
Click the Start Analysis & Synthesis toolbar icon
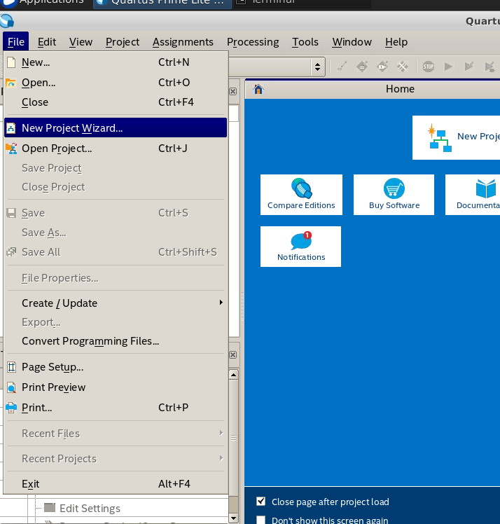[469, 67]
